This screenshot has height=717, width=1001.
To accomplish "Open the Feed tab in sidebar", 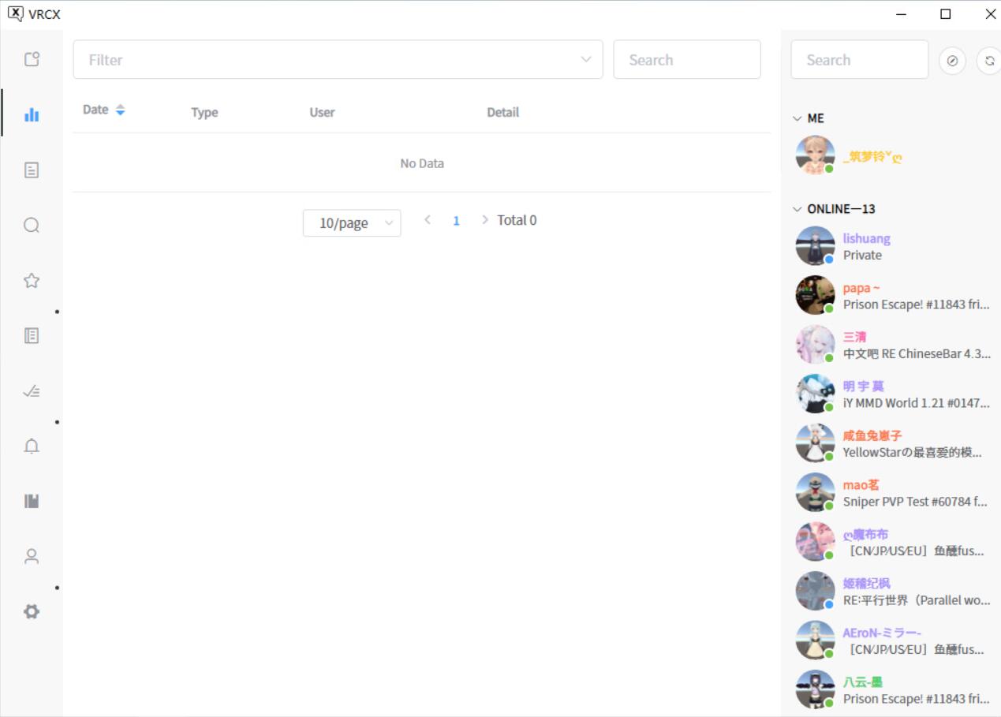I will point(32,59).
